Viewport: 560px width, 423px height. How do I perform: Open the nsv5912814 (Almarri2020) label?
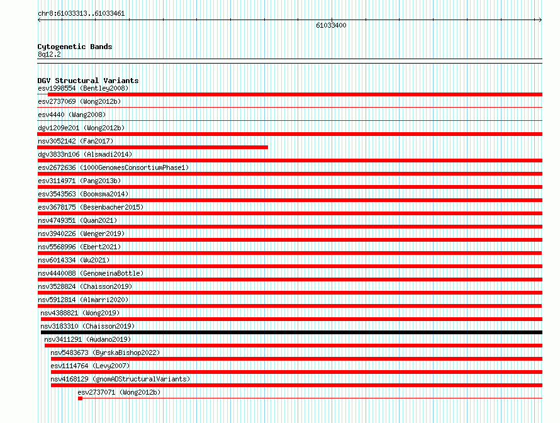pos(83,300)
